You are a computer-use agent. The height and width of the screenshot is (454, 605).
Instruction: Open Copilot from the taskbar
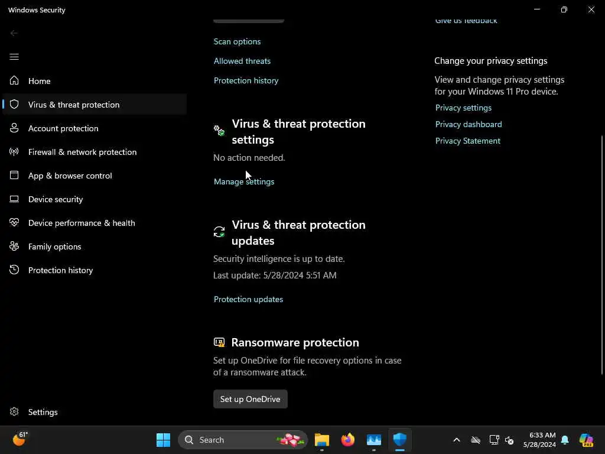(x=586, y=440)
